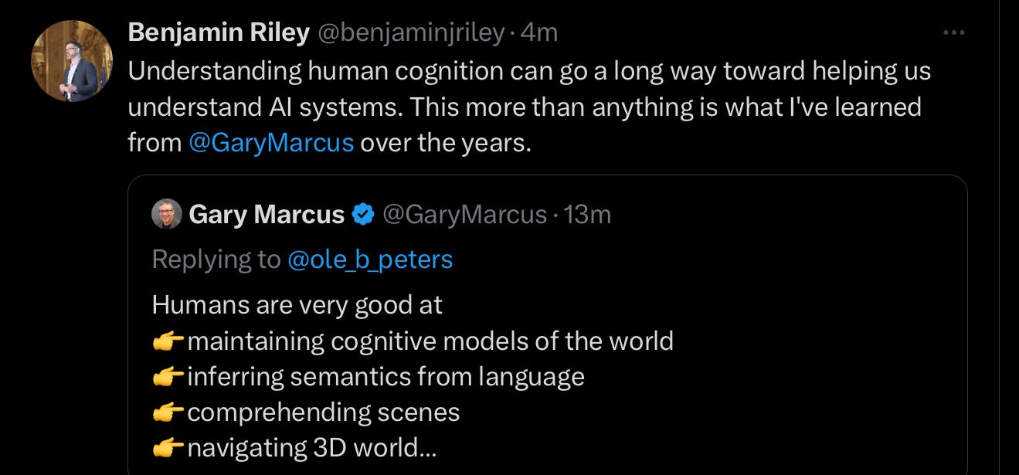Image resolution: width=1019 pixels, height=475 pixels.
Task: Open the more options menu on Benjamin Riley's tweet
Action: point(955,32)
